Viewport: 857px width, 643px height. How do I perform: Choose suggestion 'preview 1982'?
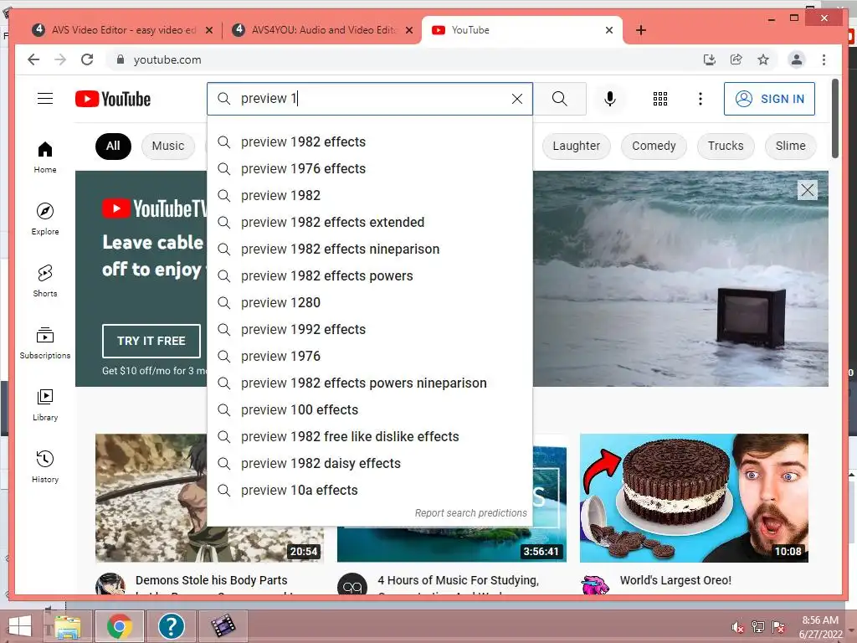point(370,196)
